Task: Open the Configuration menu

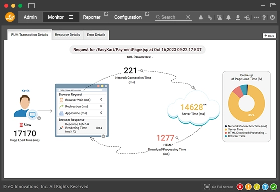Action: pyautogui.click(x=128, y=17)
